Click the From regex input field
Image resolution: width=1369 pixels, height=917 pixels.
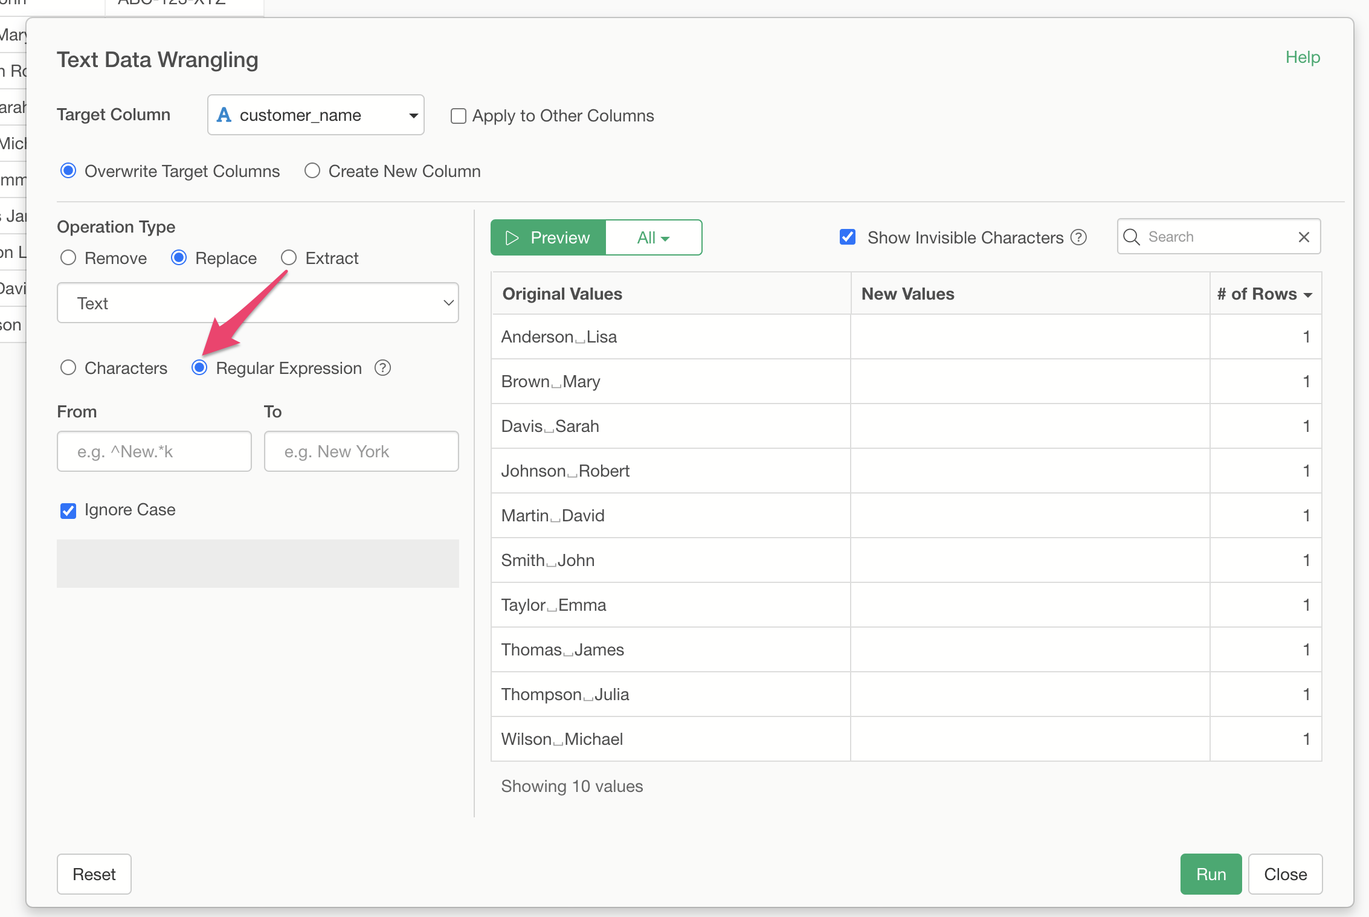[x=154, y=451]
